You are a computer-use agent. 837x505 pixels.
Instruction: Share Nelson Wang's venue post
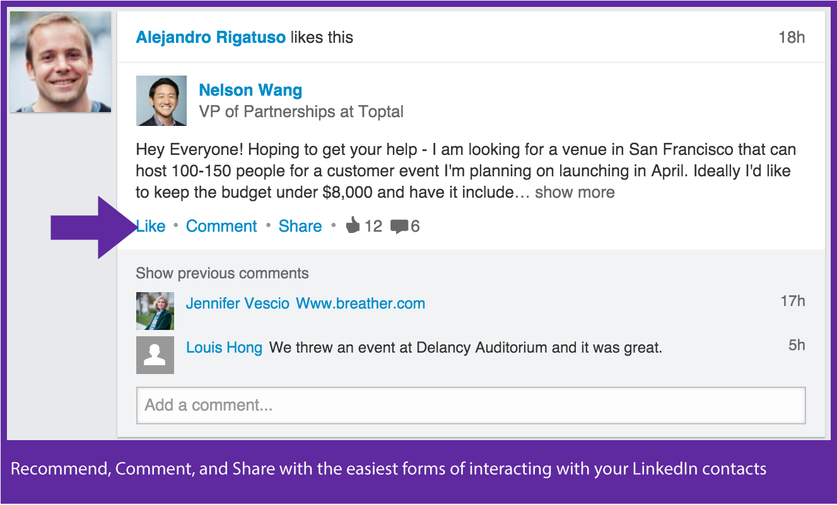point(300,226)
